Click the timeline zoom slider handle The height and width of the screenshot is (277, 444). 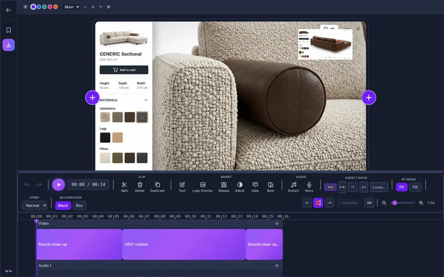click(x=395, y=203)
